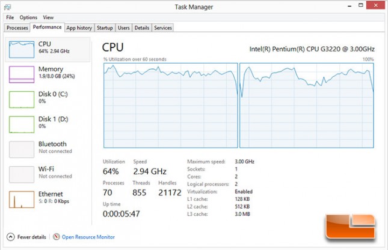Click the Open Resource Monitor link
This screenshot has height=250, width=388.
coord(88,237)
